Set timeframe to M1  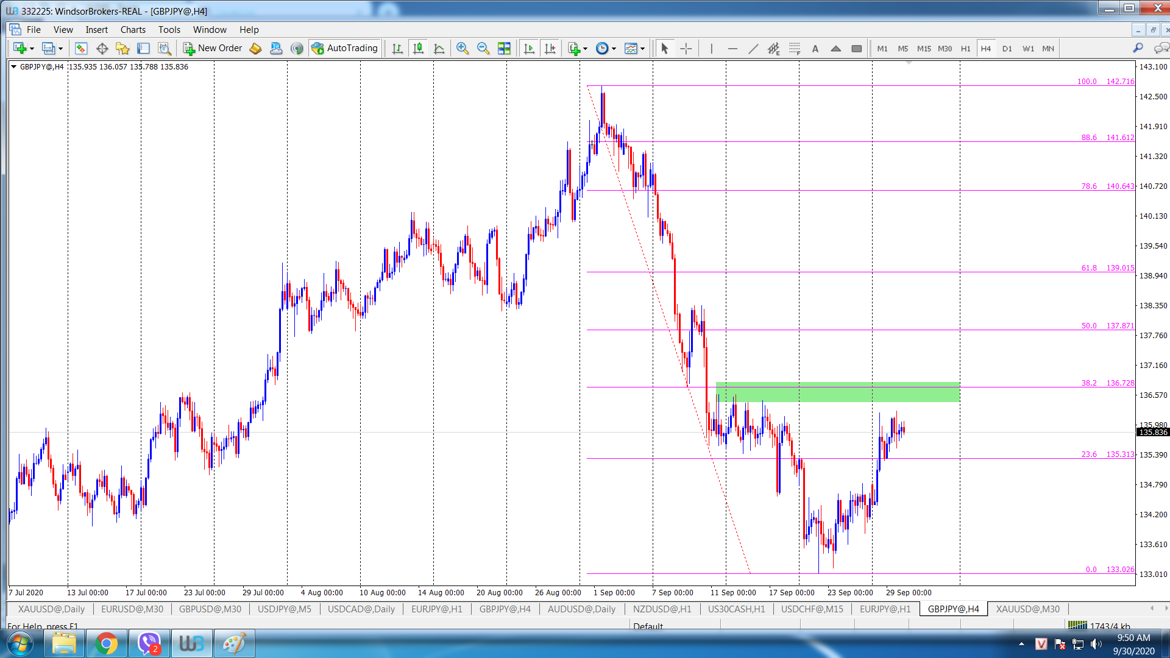point(882,48)
